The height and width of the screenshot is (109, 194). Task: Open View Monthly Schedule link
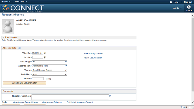coord(94,54)
